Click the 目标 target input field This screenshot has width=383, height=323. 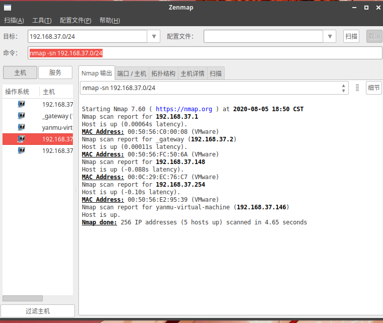[x=87, y=36]
